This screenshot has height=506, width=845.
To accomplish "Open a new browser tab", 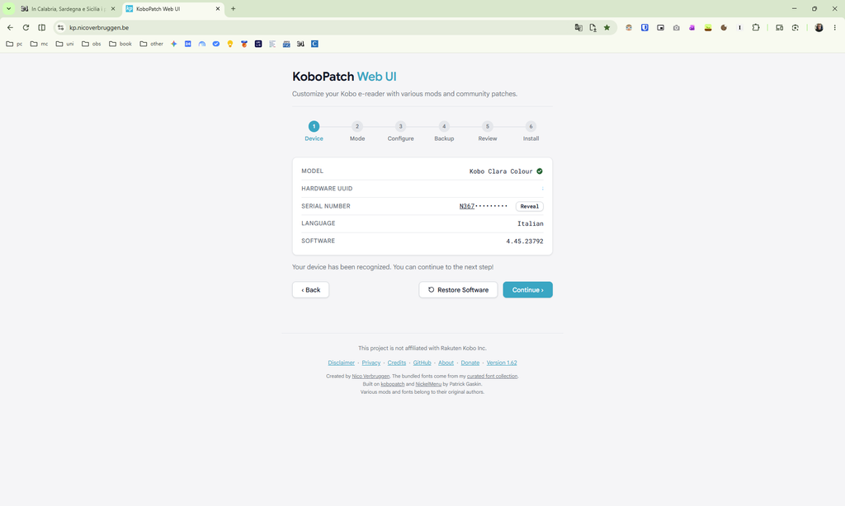I will [x=234, y=8].
